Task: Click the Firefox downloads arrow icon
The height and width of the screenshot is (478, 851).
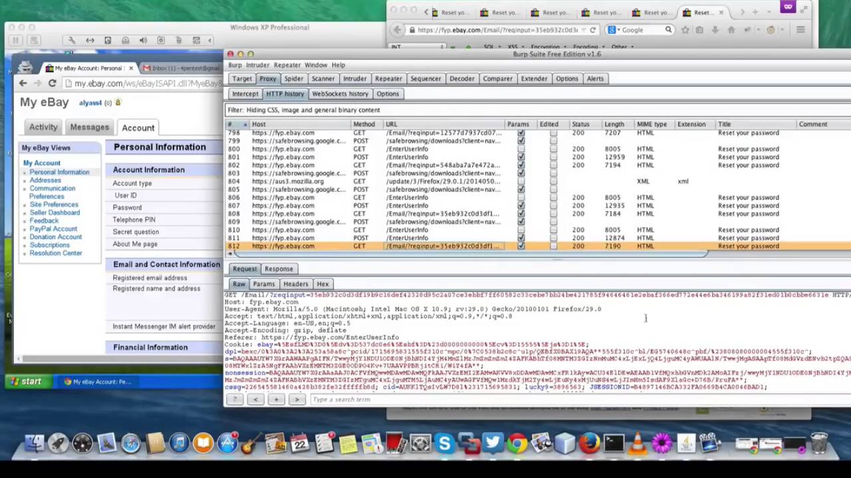Action: click(x=715, y=30)
